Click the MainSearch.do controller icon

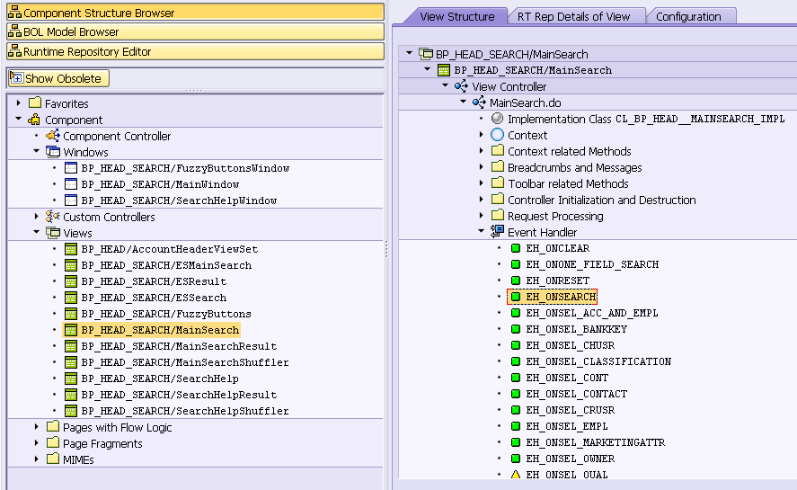point(479,102)
